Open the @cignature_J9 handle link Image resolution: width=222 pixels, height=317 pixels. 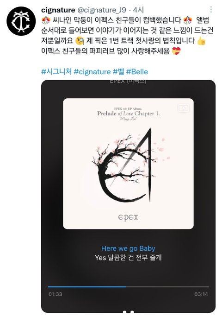(x=102, y=10)
